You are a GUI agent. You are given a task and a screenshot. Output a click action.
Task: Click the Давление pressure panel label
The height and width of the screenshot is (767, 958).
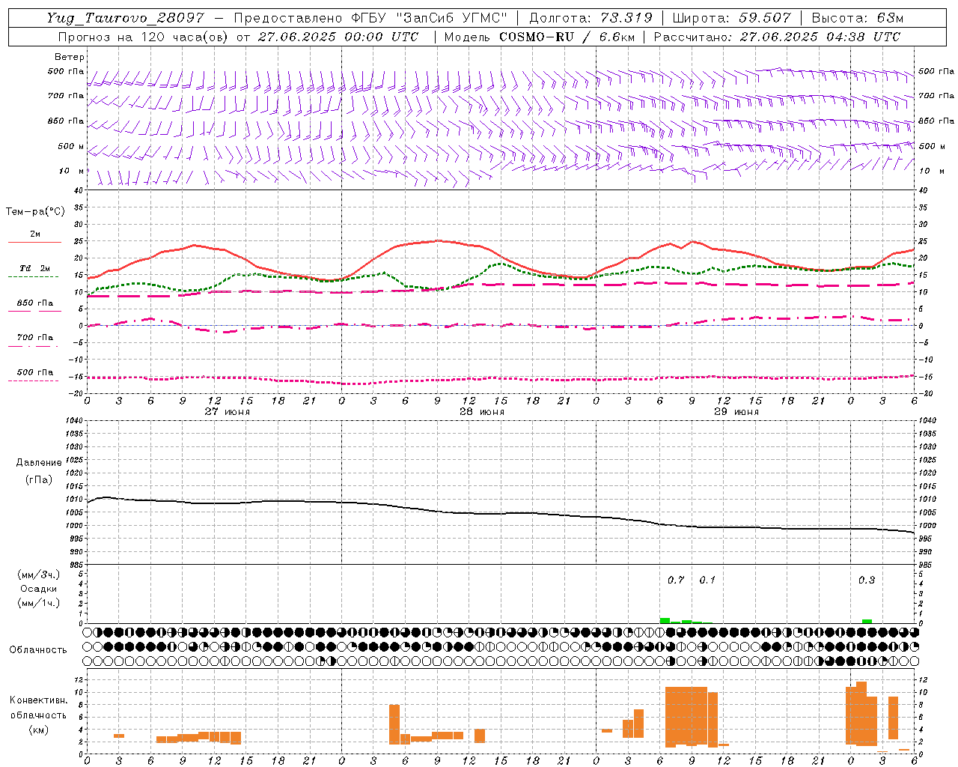[39, 463]
